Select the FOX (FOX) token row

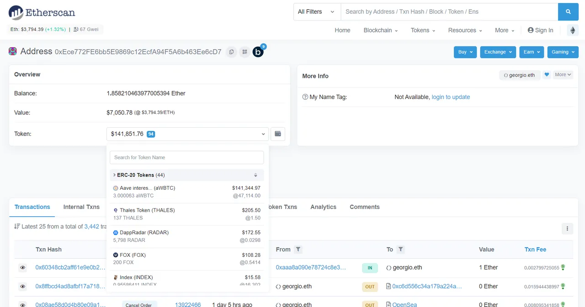[187, 259]
